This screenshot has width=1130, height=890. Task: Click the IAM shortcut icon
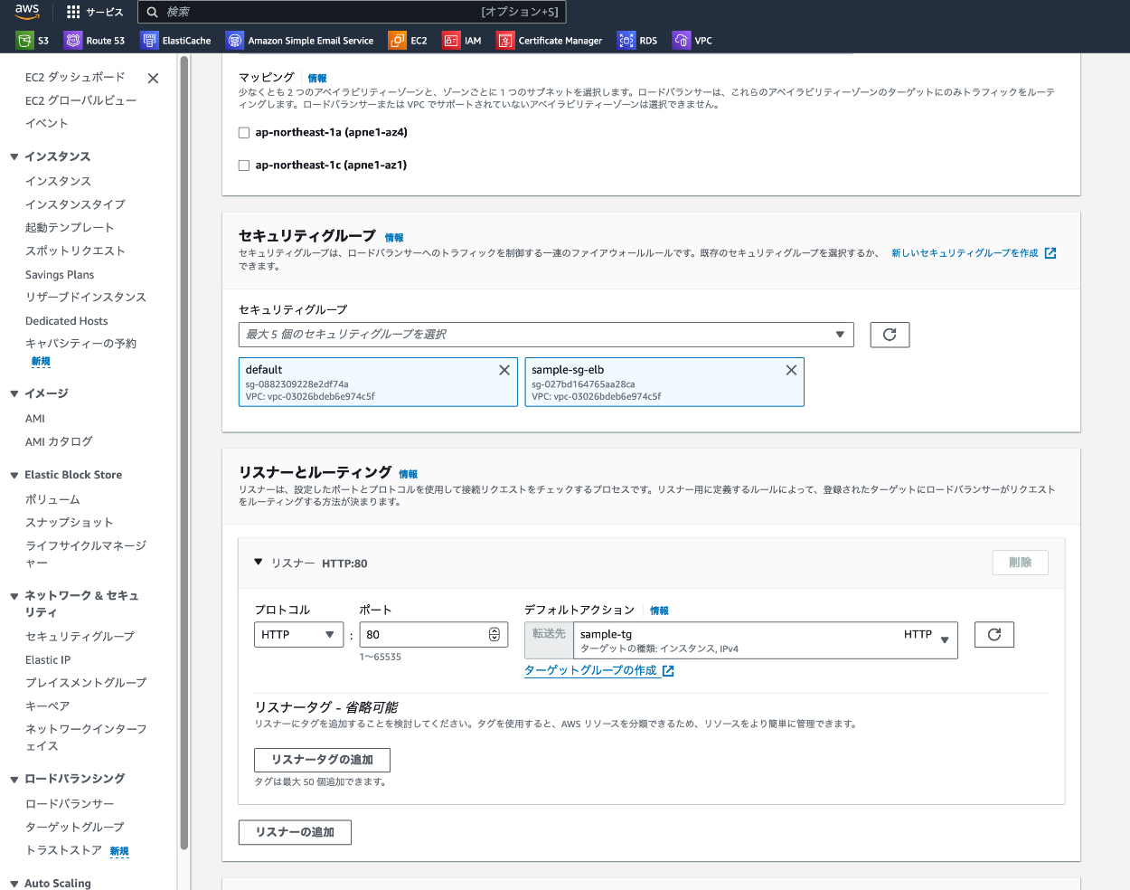pos(451,41)
